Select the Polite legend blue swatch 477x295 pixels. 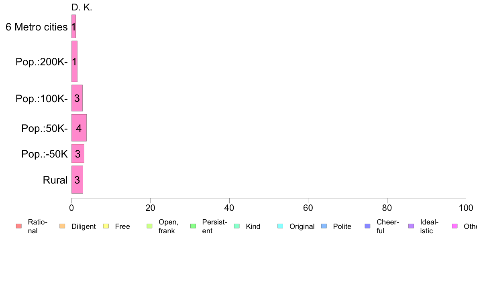pyautogui.click(x=324, y=226)
